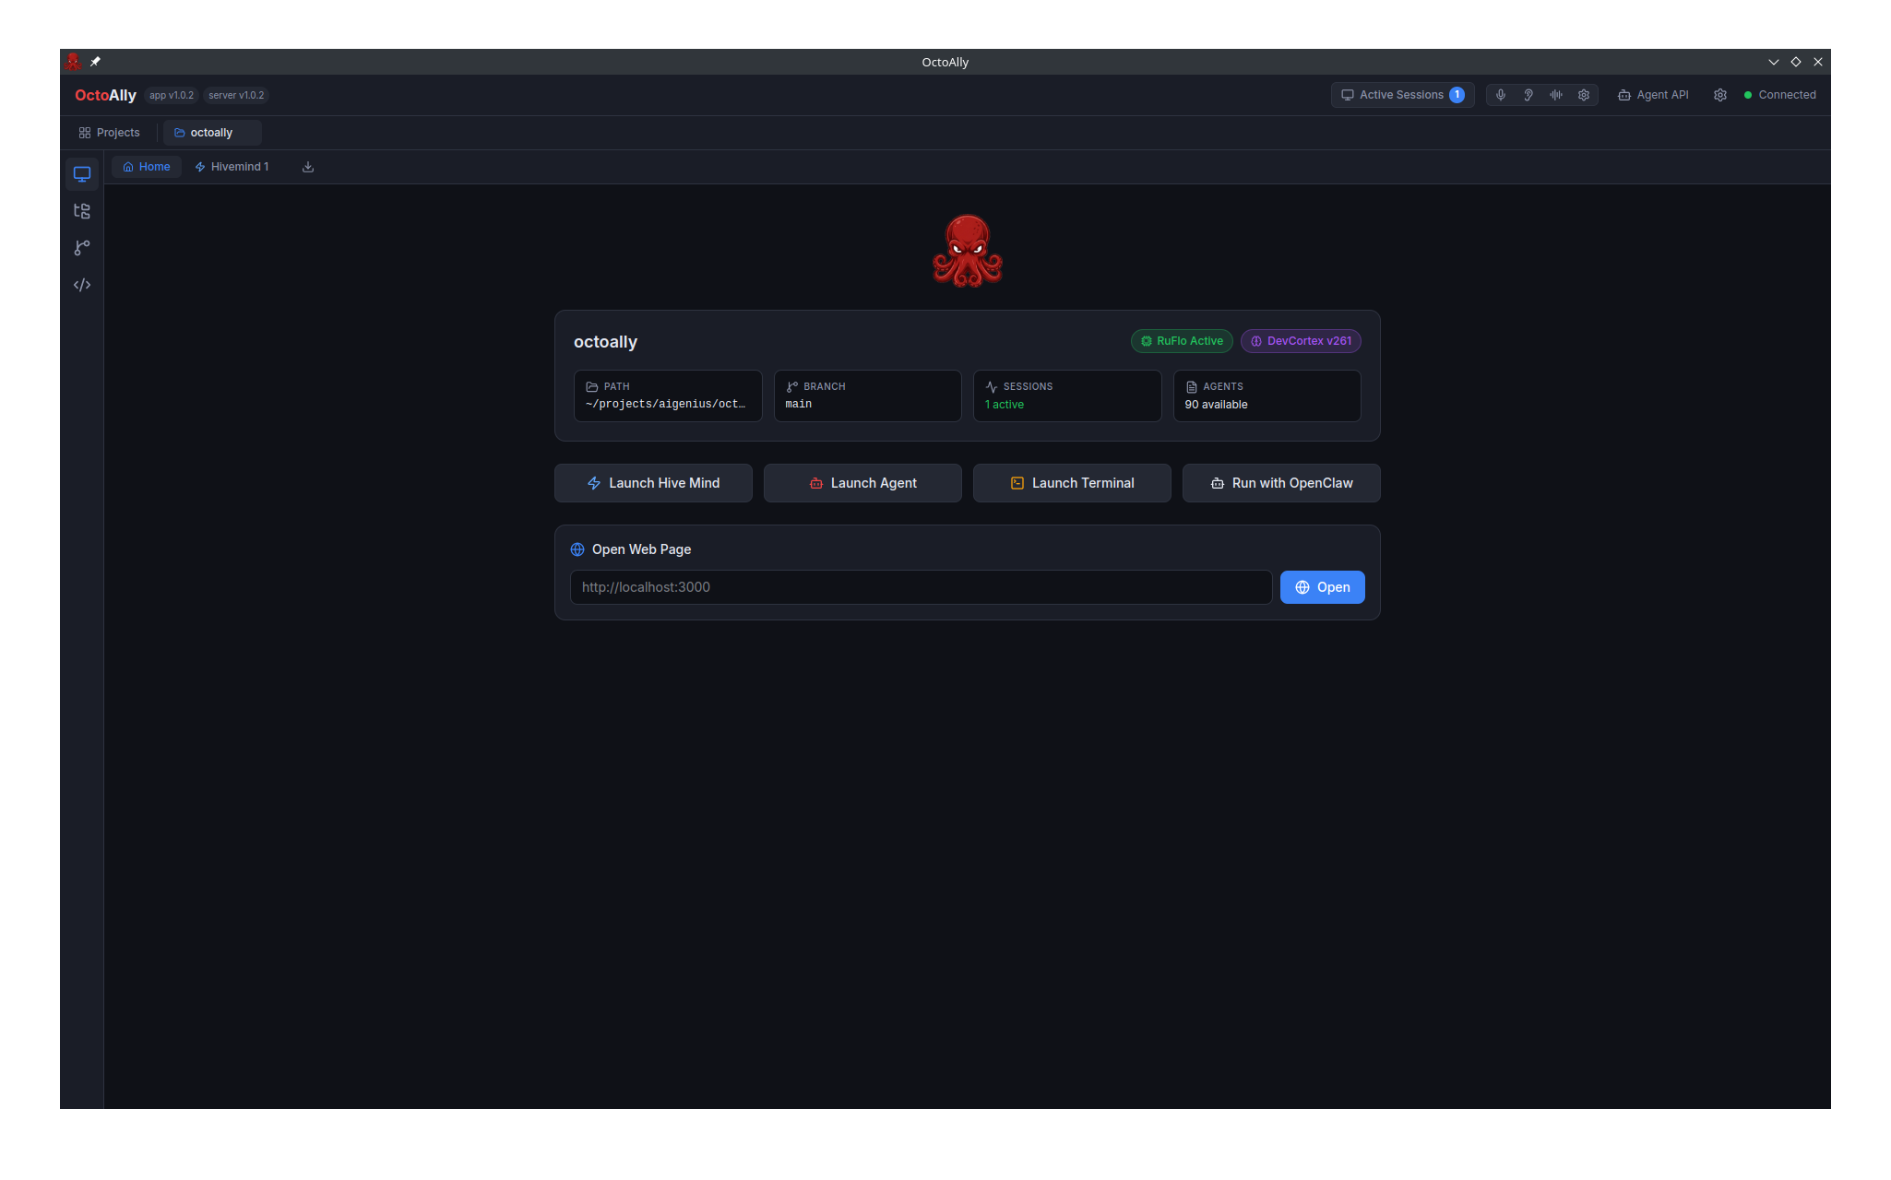Toggle the audio waveform icon
Image resolution: width=1891 pixels, height=1180 pixels.
pos(1556,95)
